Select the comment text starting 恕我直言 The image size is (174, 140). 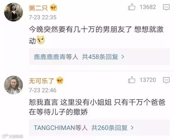(x=97, y=107)
